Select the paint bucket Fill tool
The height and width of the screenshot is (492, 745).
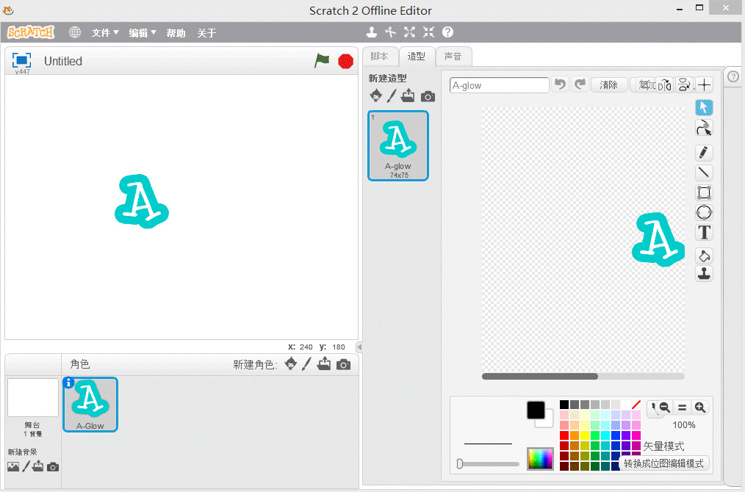tap(704, 256)
